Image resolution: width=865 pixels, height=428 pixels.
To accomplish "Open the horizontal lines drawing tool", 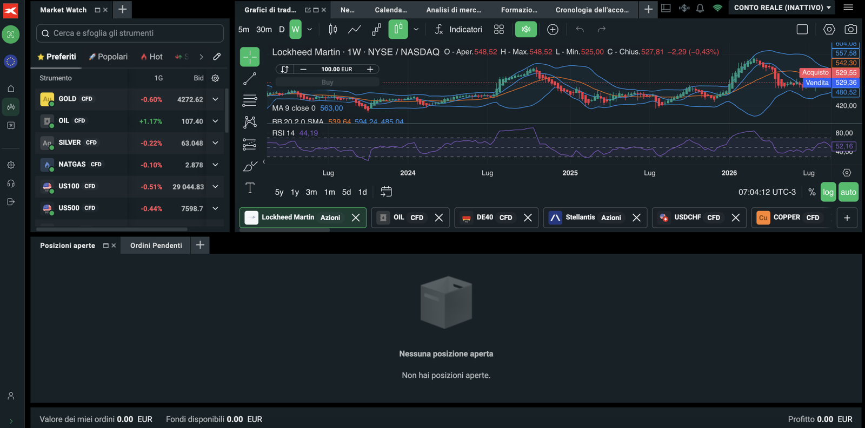I will pos(250,100).
